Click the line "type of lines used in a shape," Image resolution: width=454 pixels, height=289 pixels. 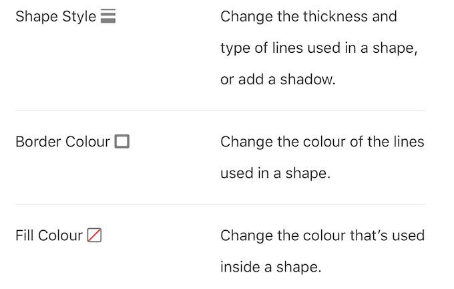coord(318,48)
